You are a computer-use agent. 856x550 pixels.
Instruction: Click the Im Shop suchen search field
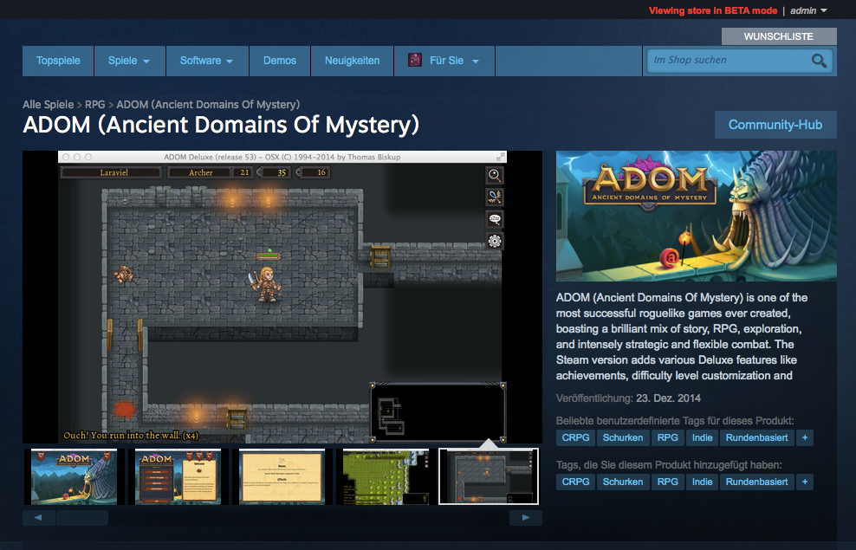click(729, 61)
